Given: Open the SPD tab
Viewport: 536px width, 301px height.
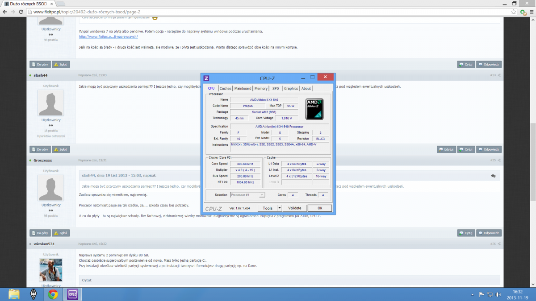Looking at the screenshot, I should (x=276, y=88).
